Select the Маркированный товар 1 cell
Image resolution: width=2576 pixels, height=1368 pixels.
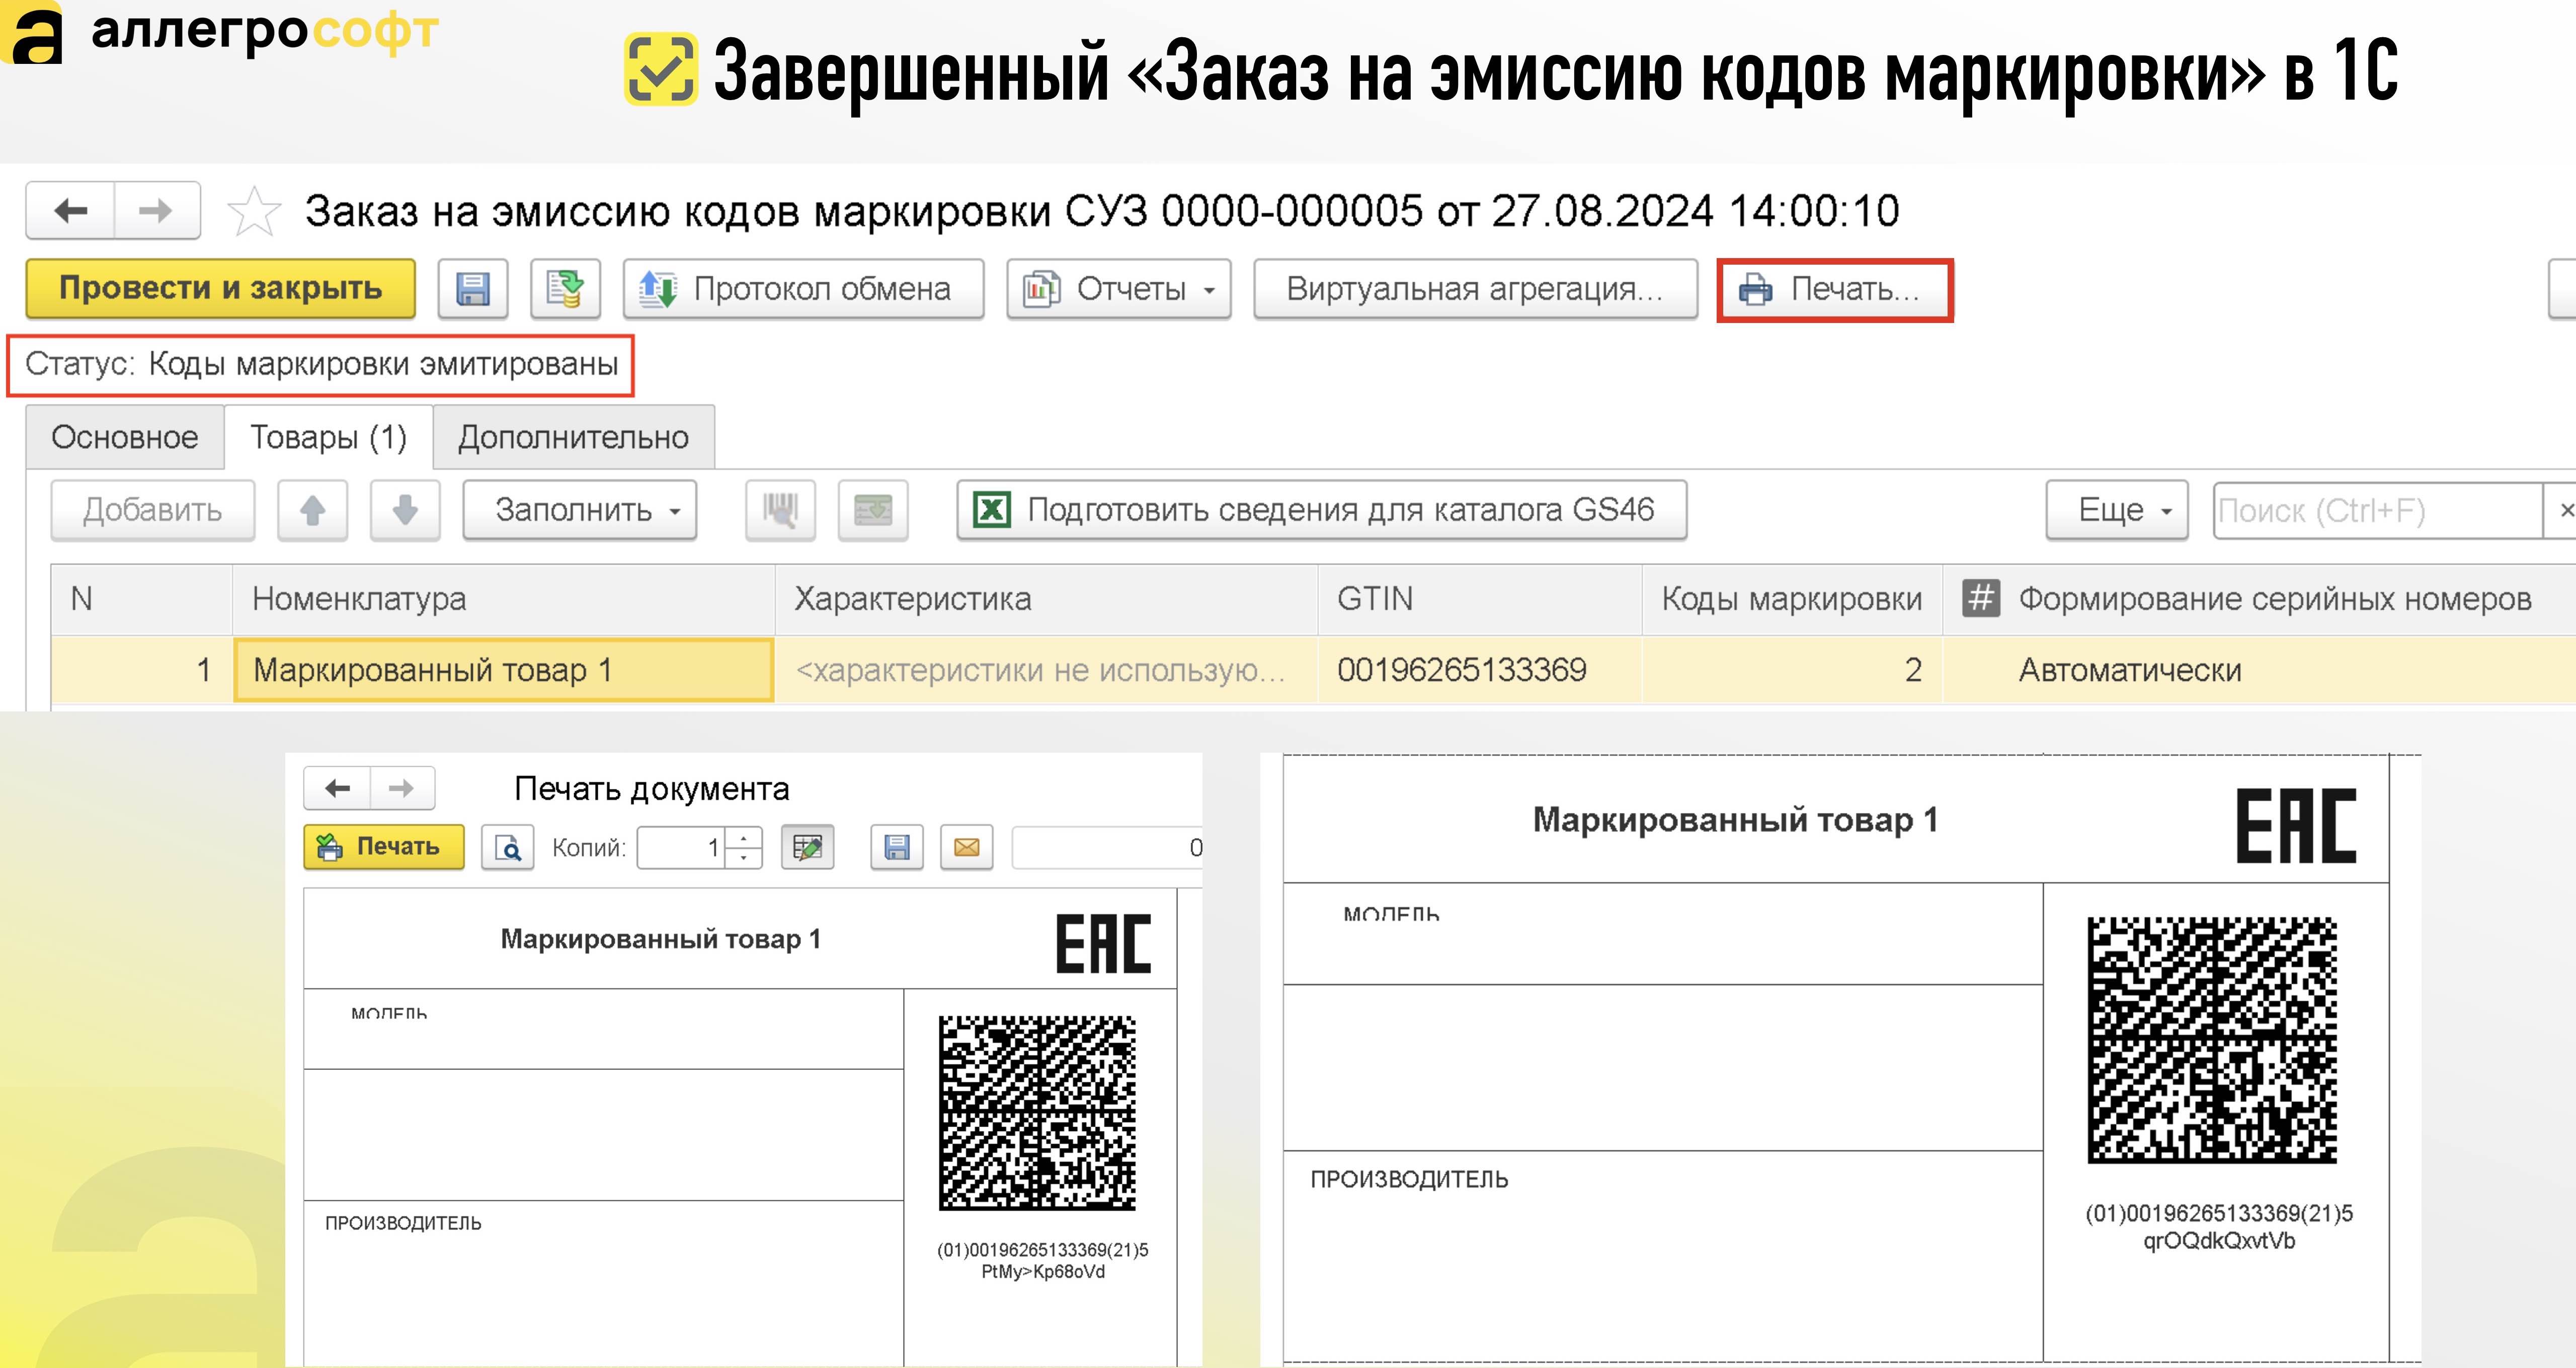(x=504, y=670)
